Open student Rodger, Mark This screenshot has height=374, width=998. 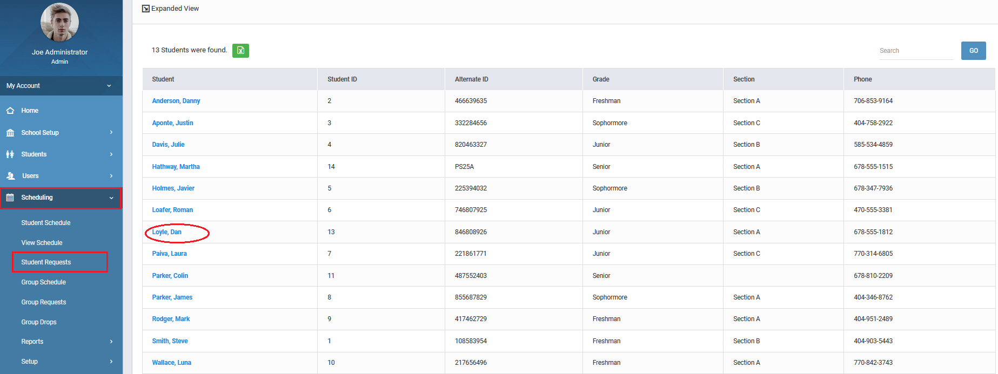[171, 319]
